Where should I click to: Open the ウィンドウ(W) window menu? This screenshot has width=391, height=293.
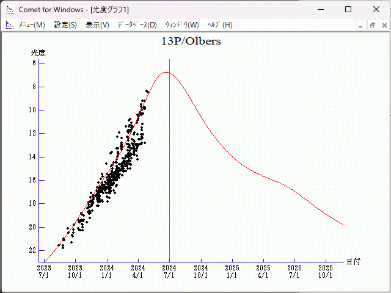point(181,25)
